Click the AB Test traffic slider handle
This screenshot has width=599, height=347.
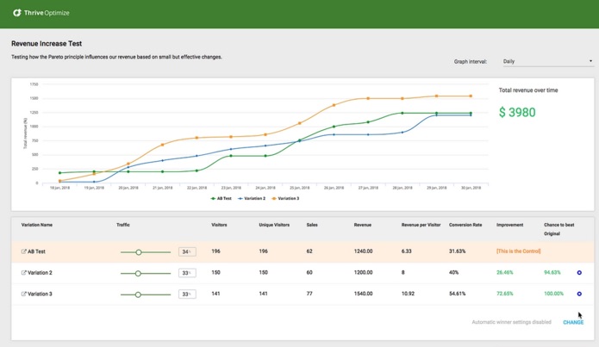139,252
